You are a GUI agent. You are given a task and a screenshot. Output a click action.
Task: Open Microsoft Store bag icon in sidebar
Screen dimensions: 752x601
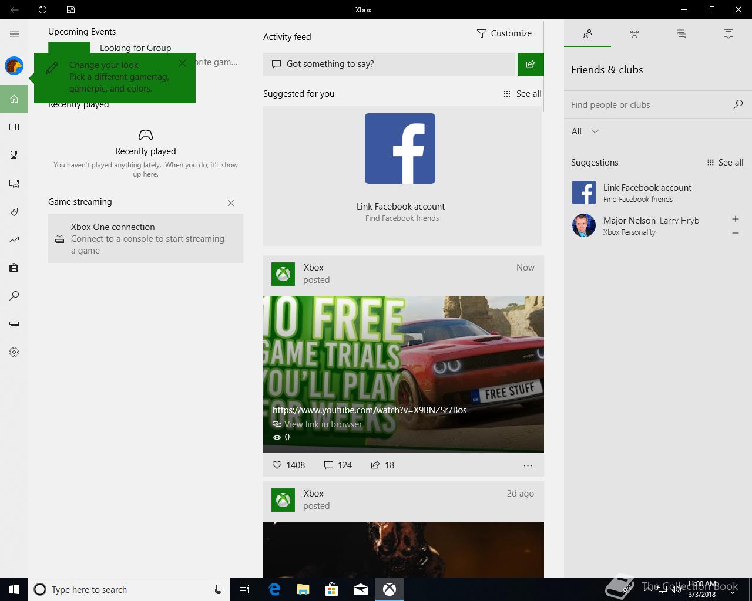pyautogui.click(x=14, y=268)
